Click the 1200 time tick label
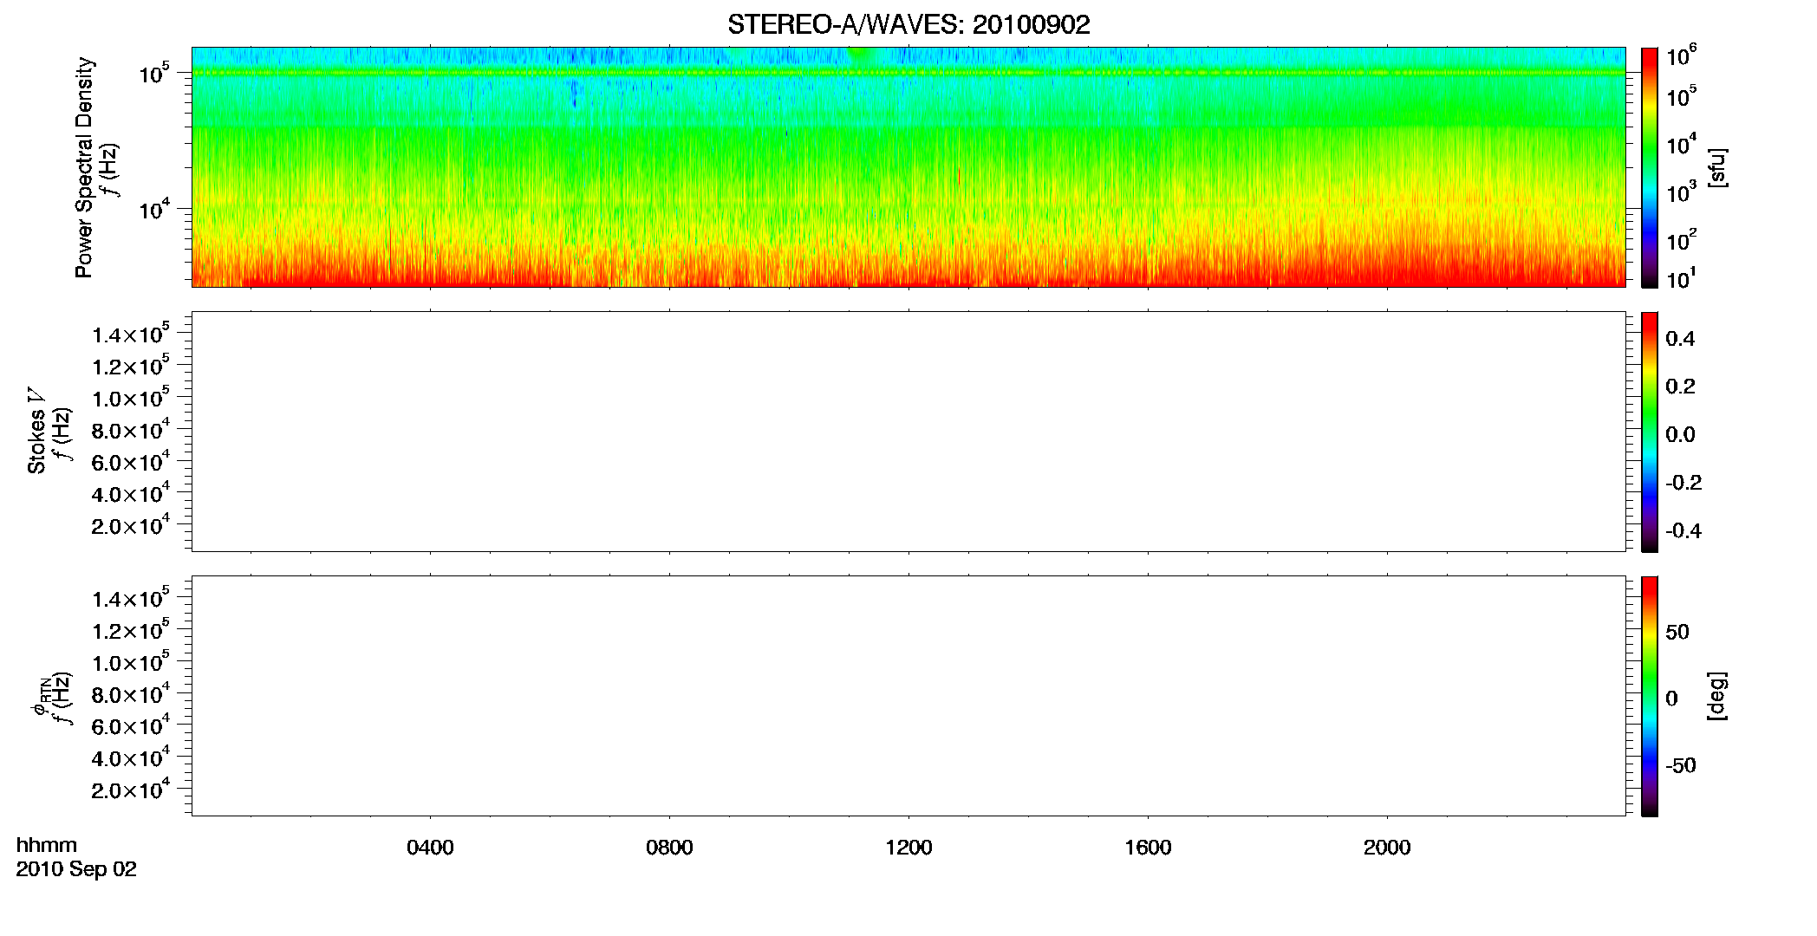The height and width of the screenshot is (936, 1817). tap(908, 848)
